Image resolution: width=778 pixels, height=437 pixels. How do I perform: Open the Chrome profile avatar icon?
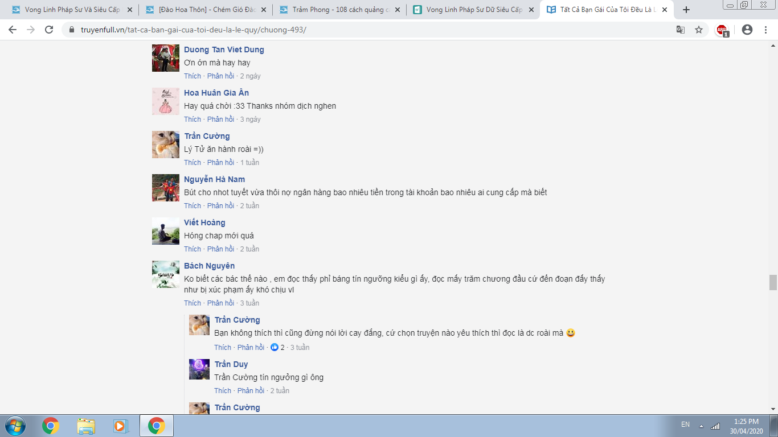point(747,30)
